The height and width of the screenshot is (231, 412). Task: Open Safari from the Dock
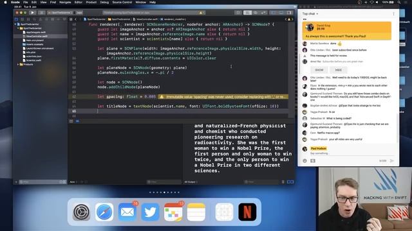pyautogui.click(x=104, y=212)
